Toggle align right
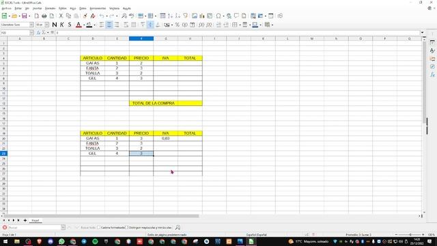The image size is (437, 246). tap(117, 25)
